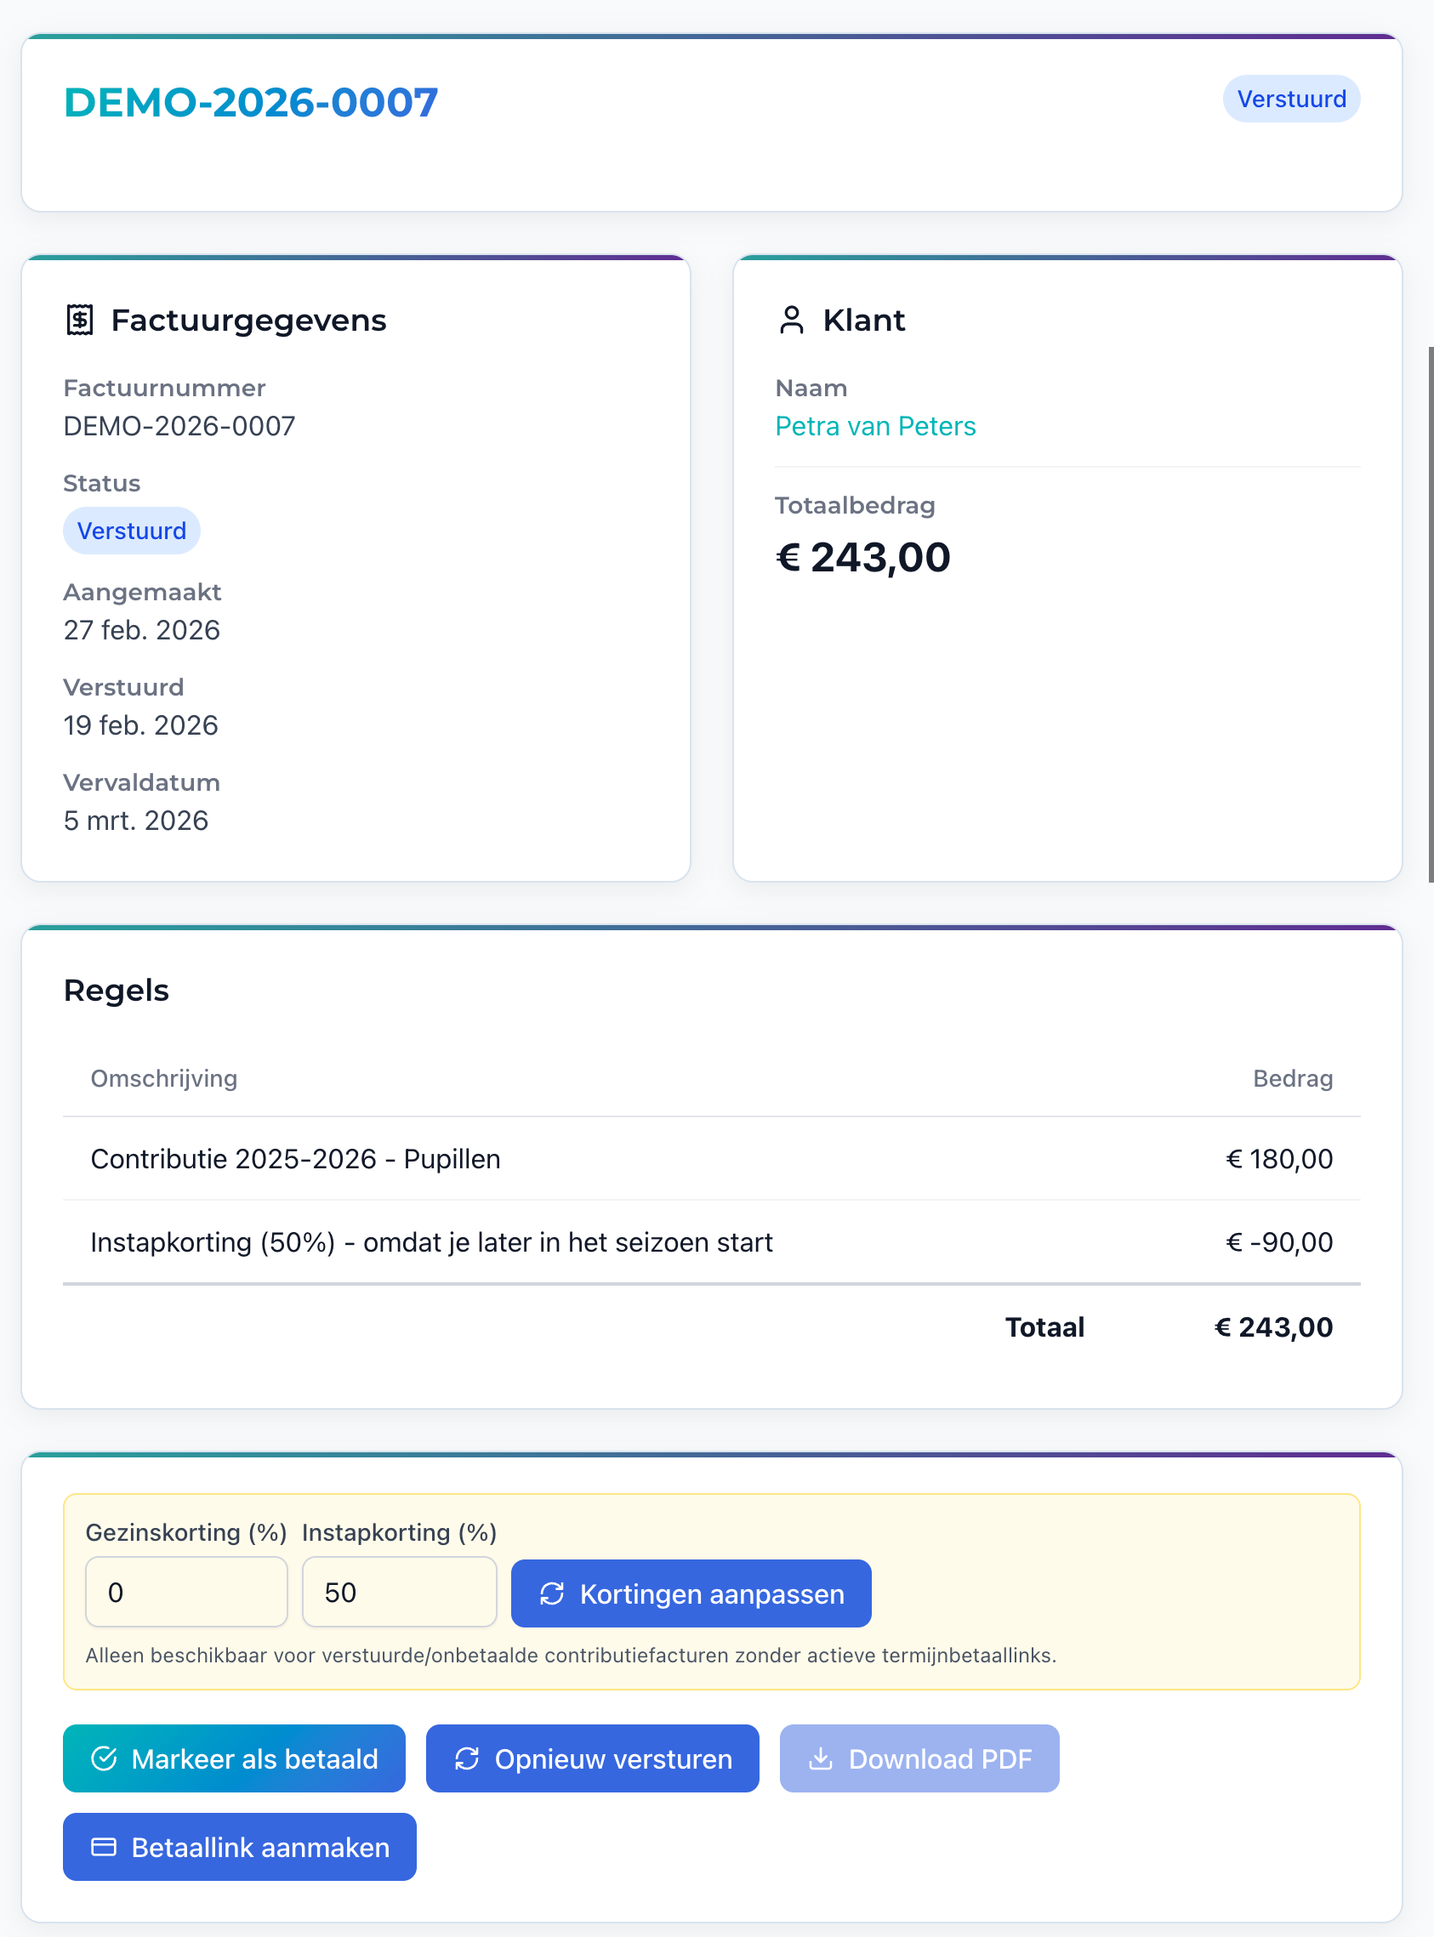This screenshot has height=1937, width=1434.
Task: Click the Totaal amount in Regels table
Action: click(1272, 1327)
